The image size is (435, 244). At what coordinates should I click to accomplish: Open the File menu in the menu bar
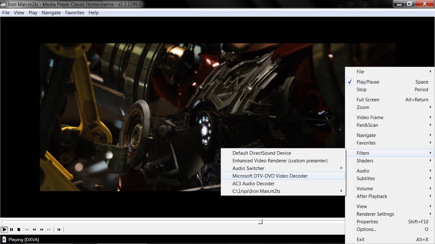pos(6,13)
